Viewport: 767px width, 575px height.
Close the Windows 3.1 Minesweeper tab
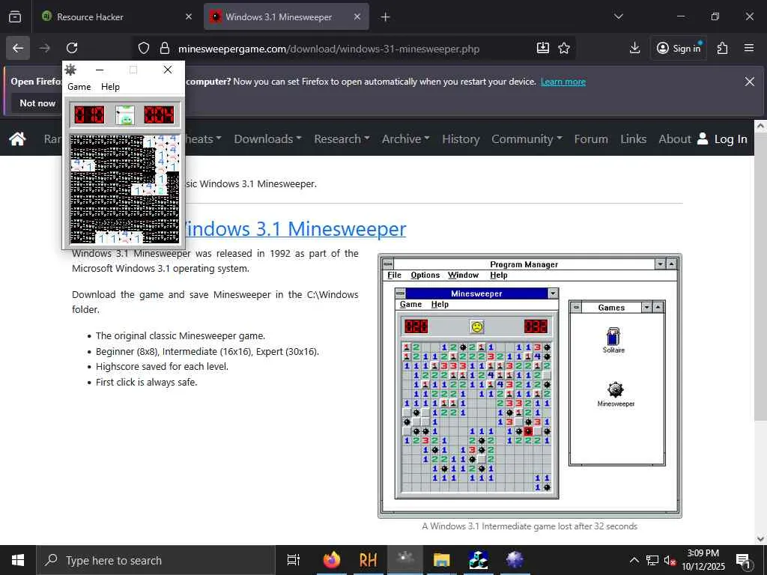tap(357, 16)
